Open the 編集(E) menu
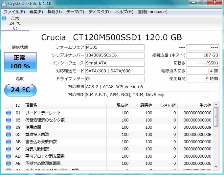This screenshot has width=224, height=175. (36, 12)
